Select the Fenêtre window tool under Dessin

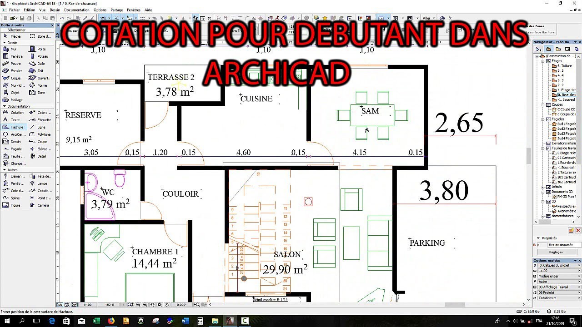pyautogui.click(x=15, y=56)
